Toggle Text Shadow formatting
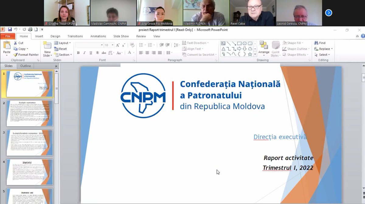This screenshot has height=204, width=365. coord(97,53)
